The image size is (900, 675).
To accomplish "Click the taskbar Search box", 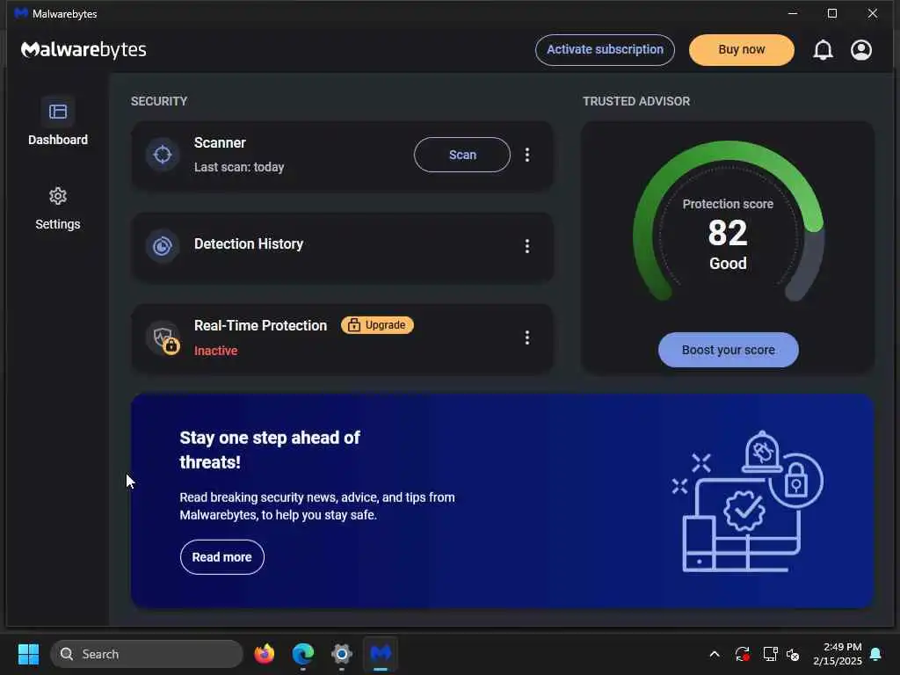I will tap(147, 654).
